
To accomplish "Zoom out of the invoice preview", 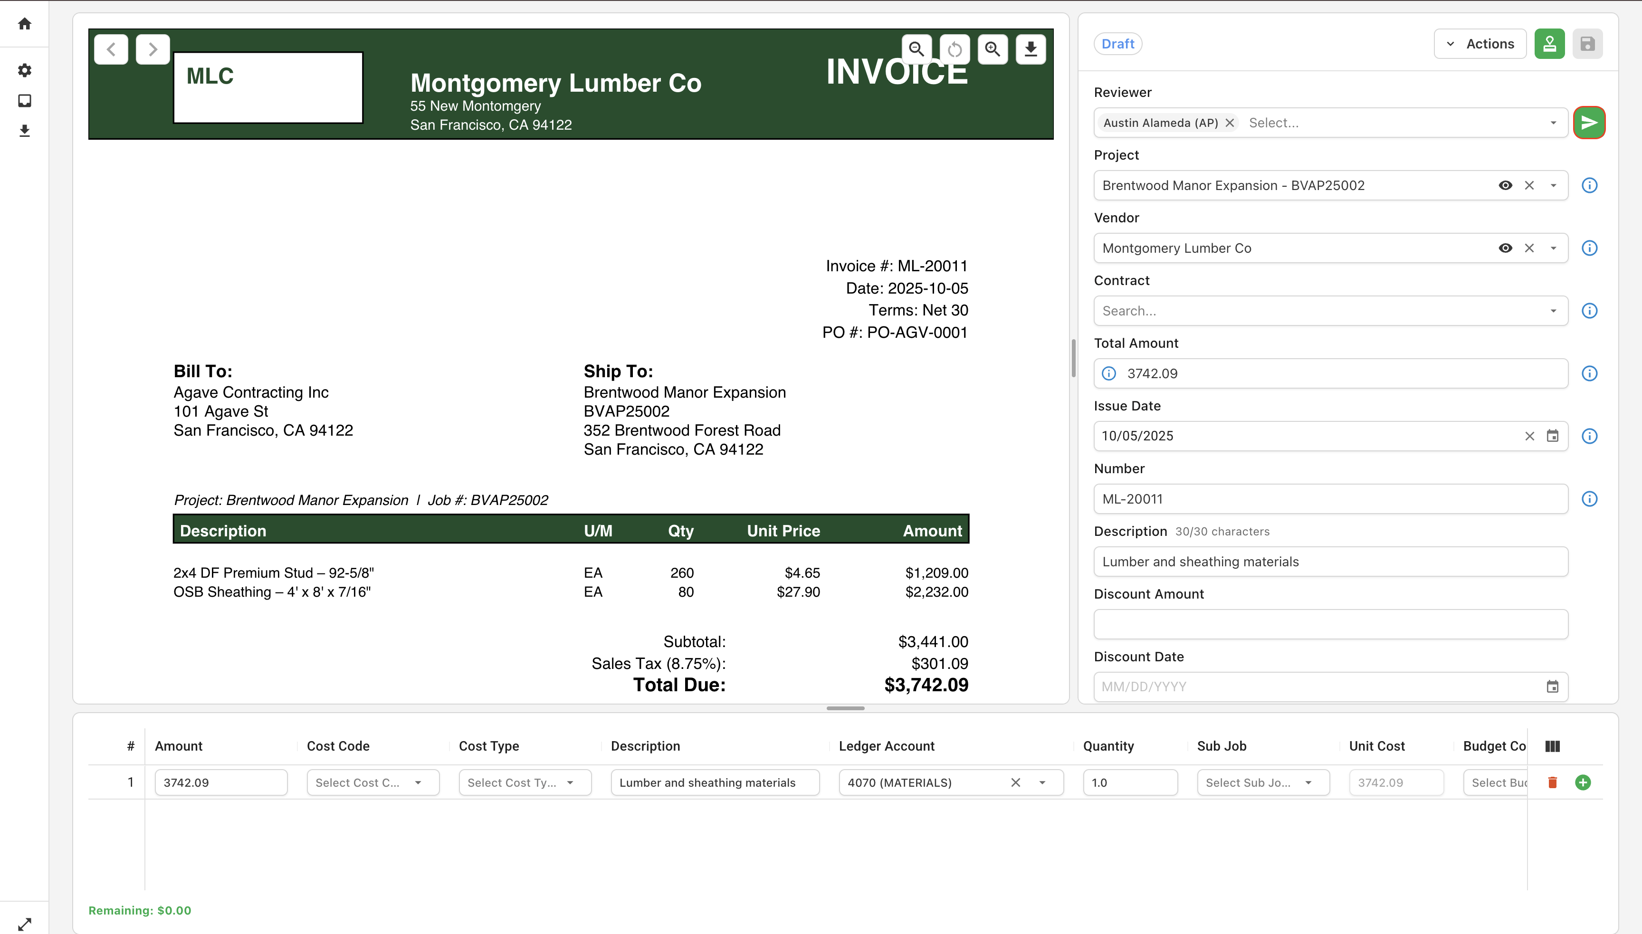I will click(x=916, y=49).
